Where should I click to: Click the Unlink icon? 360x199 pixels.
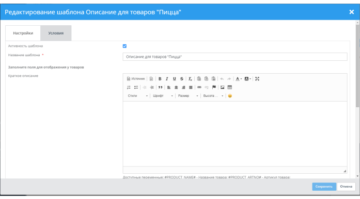pyautogui.click(x=207, y=87)
